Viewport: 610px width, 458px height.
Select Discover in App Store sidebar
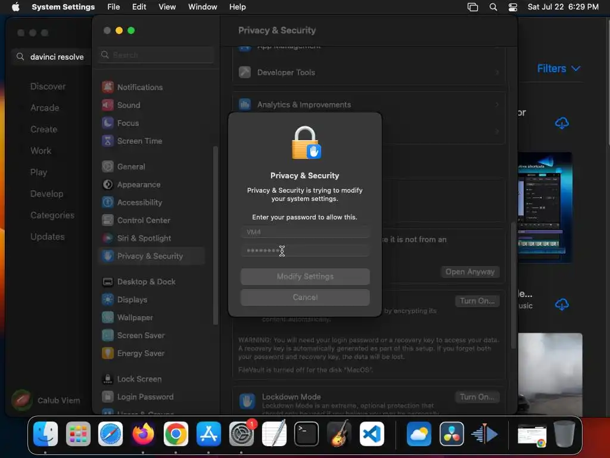click(x=48, y=86)
